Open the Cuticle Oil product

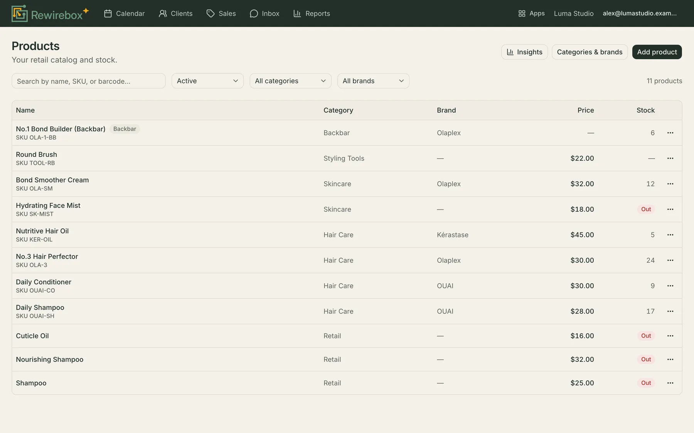32,336
